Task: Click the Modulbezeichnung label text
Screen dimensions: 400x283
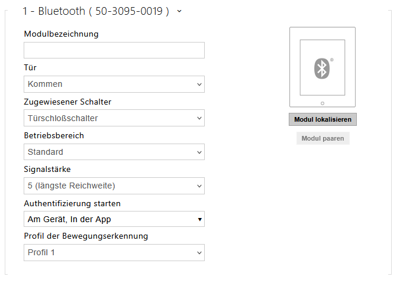Action: point(61,34)
